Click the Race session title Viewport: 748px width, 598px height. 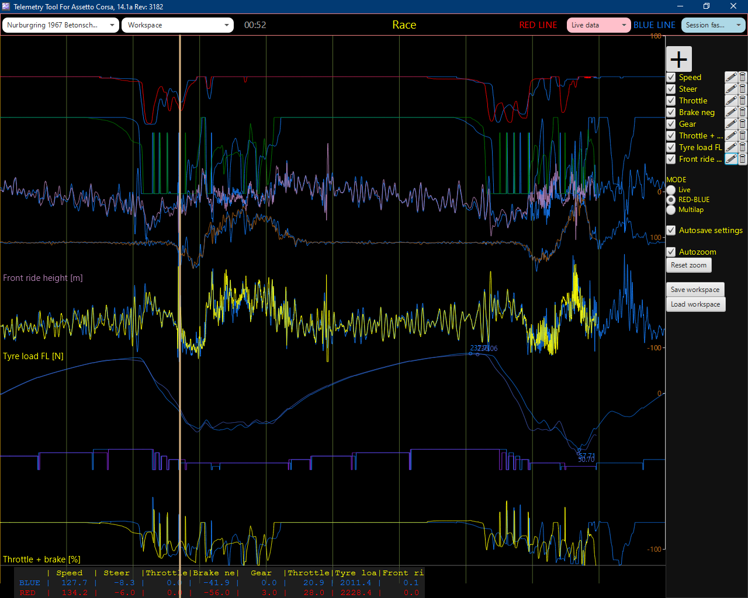tap(404, 25)
